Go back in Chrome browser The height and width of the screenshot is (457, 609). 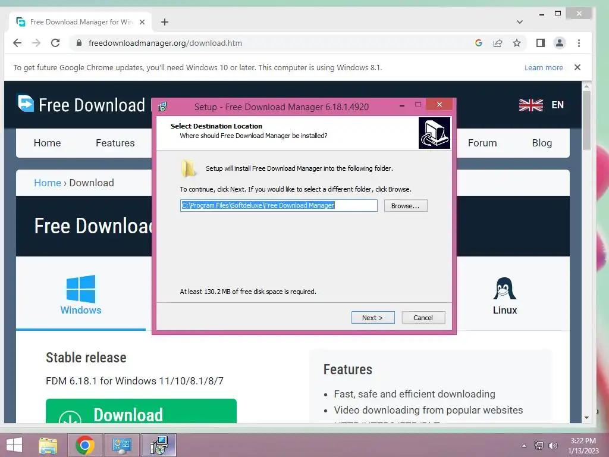[17, 43]
